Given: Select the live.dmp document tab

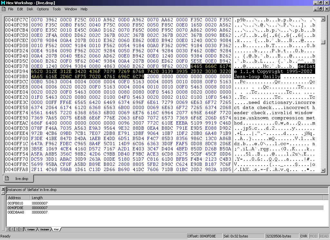Looking at the screenshot, I should [x=19, y=179].
